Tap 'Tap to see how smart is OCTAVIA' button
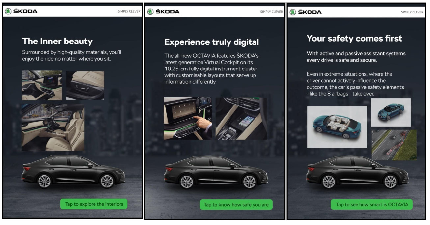This screenshot has width=430, height=225. [x=372, y=204]
